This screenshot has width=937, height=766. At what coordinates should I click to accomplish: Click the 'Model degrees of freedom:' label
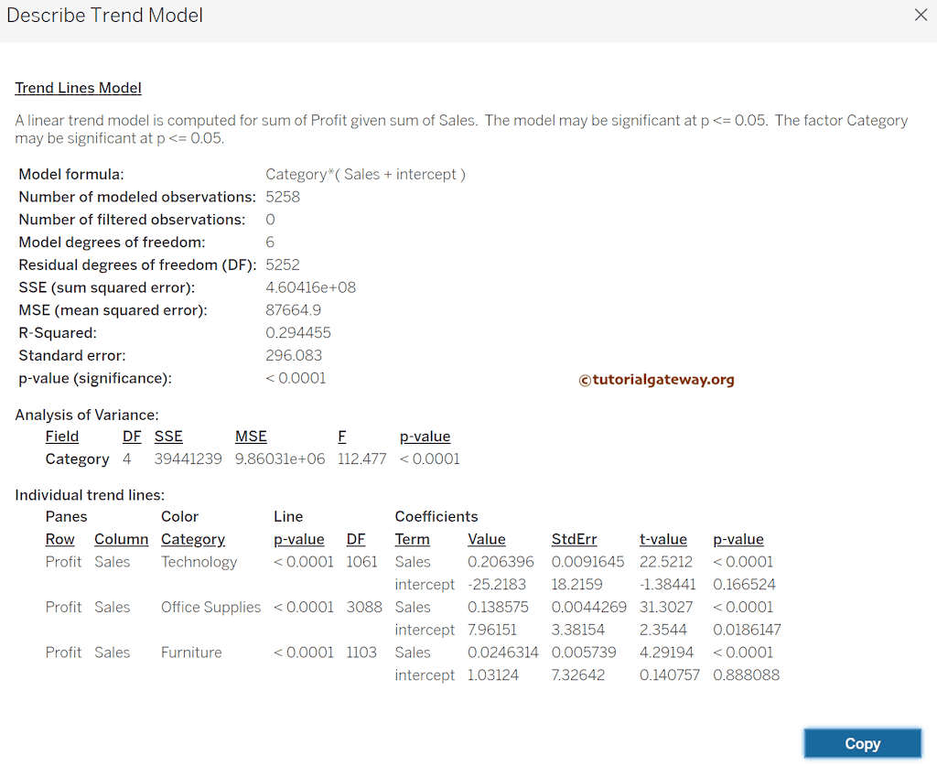112,242
